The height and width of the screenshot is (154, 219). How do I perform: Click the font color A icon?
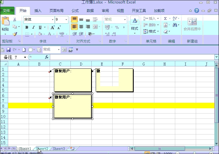point(49,34)
